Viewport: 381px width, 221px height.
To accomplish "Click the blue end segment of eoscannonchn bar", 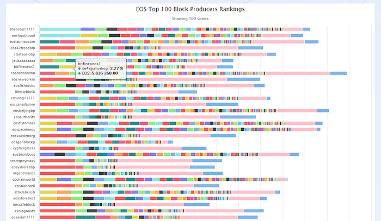I will coord(339,73).
